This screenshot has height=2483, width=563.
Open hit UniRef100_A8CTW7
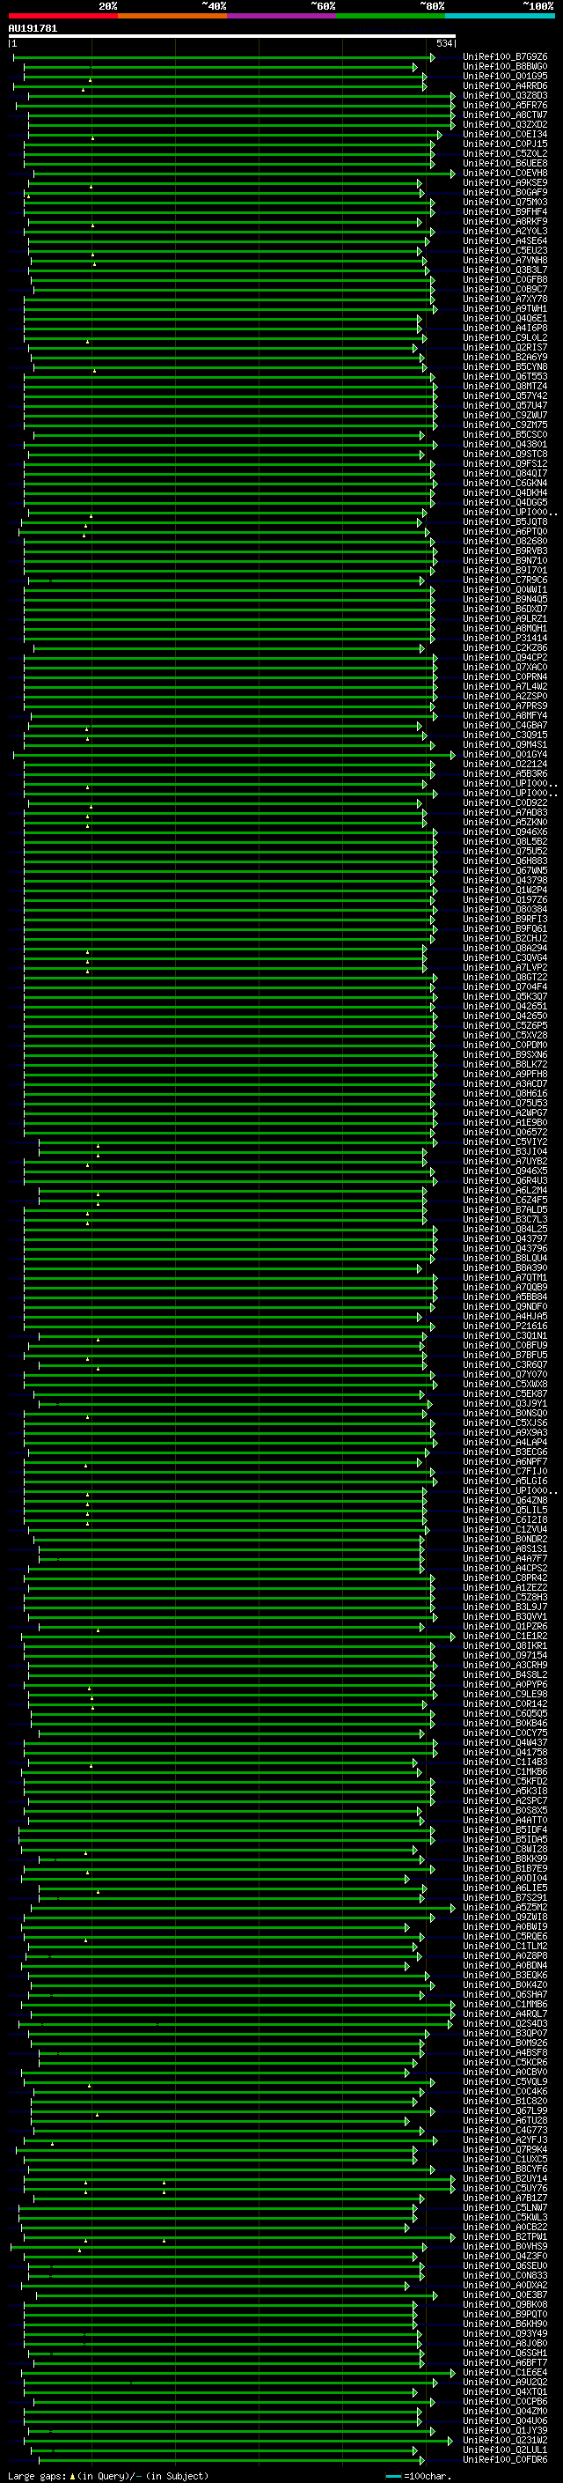(x=505, y=115)
